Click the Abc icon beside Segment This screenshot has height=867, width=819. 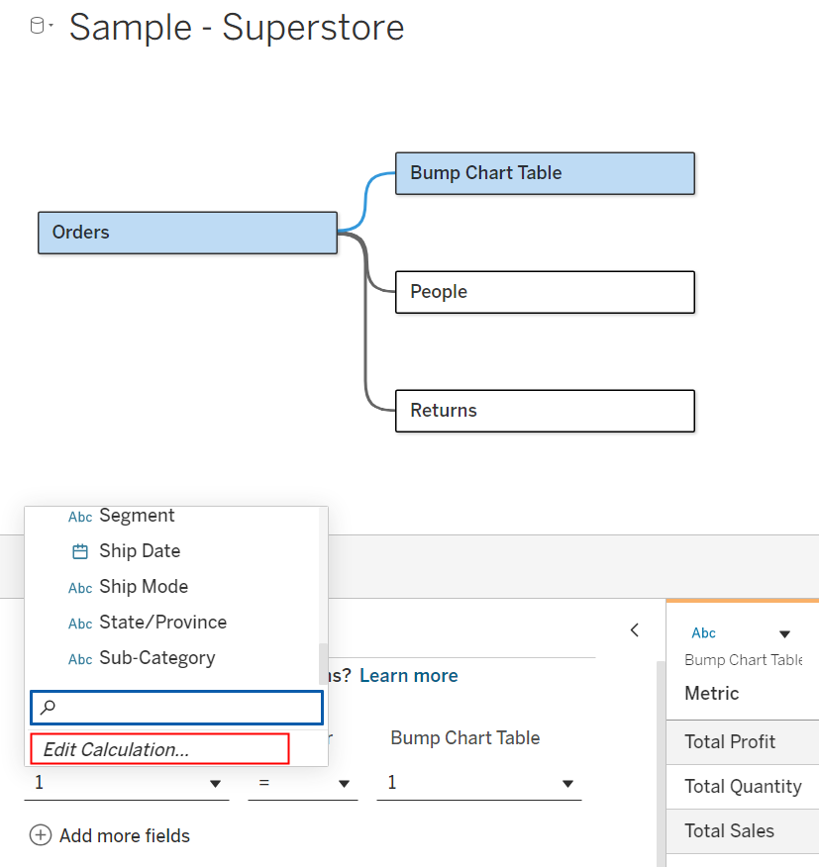80,517
